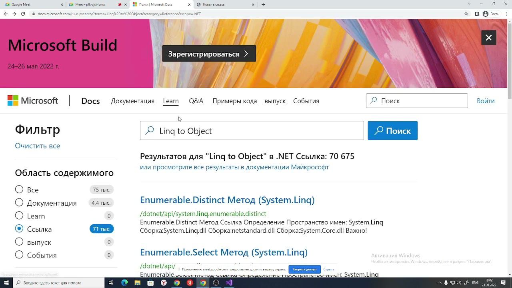Click the browser address bar

coord(248,14)
